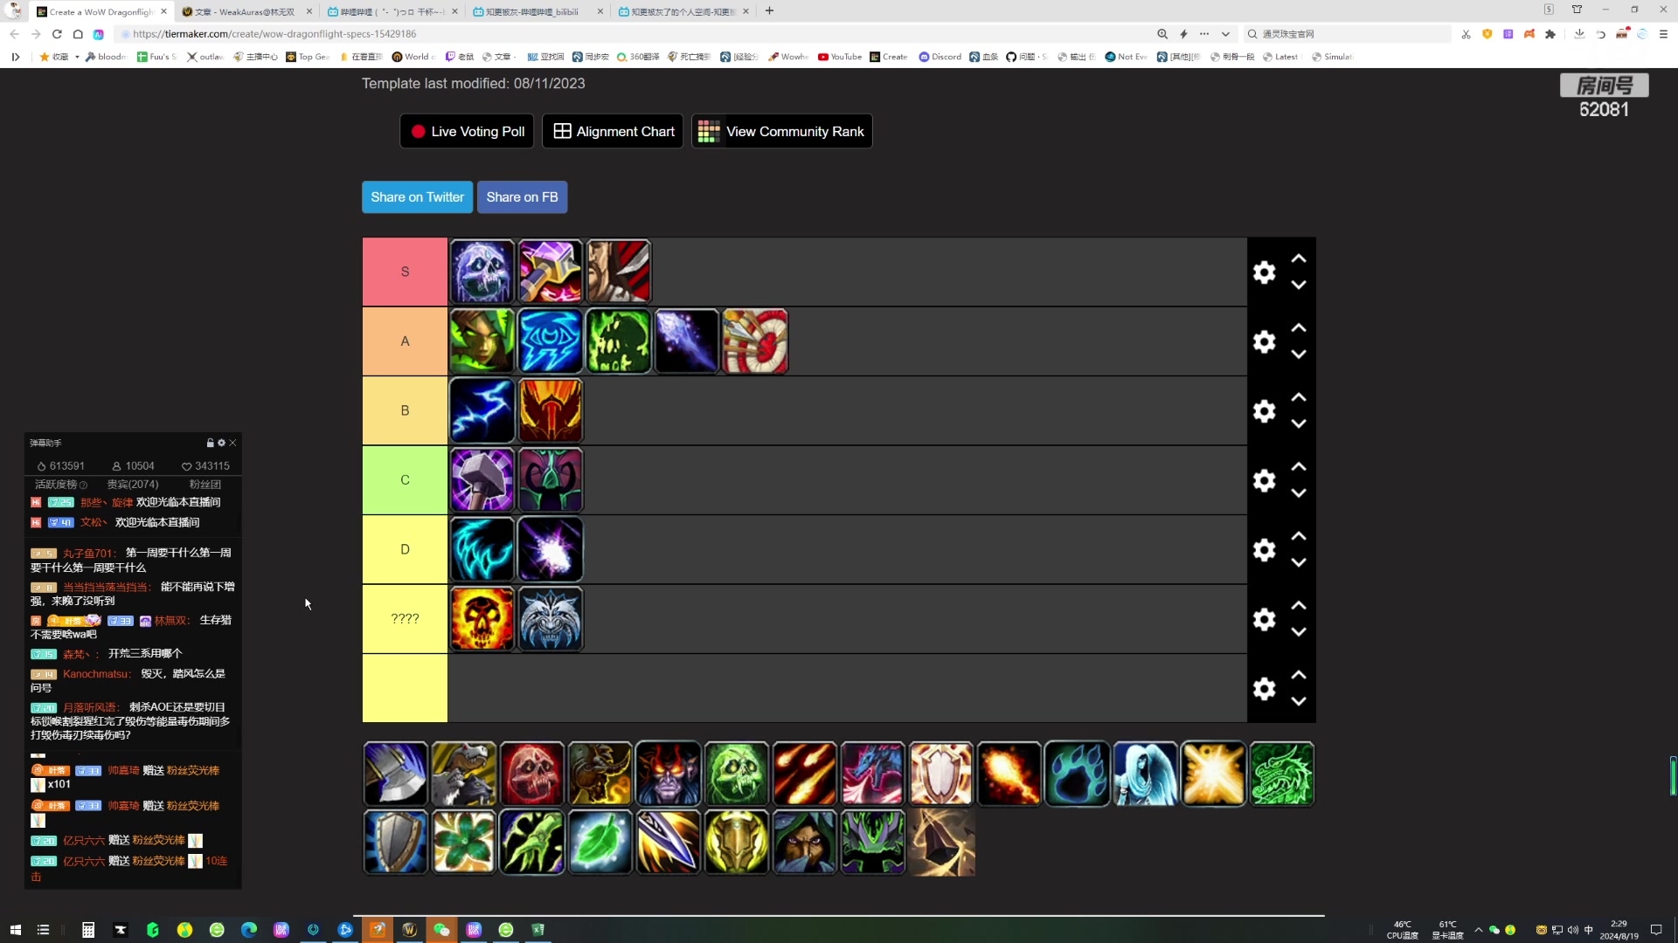Open settings gear for S tier row

(1264, 272)
